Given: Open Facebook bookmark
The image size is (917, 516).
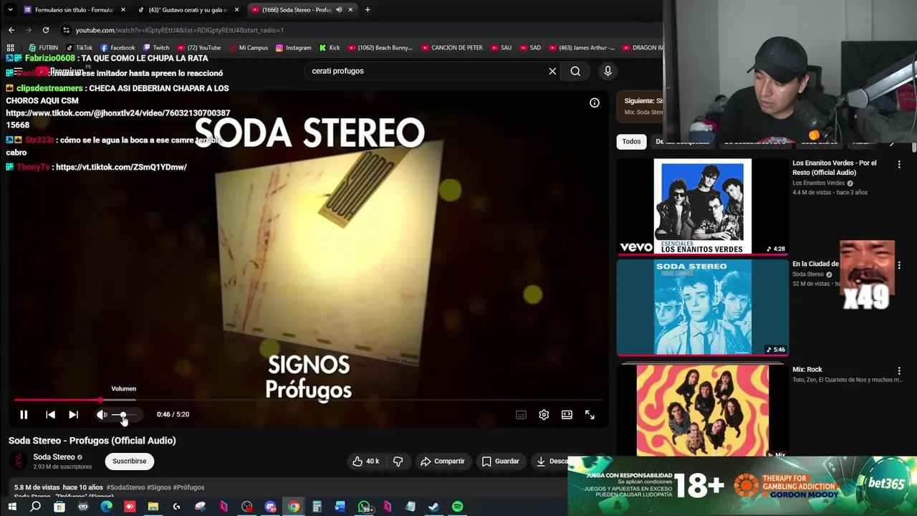Looking at the screenshot, I should coord(117,48).
